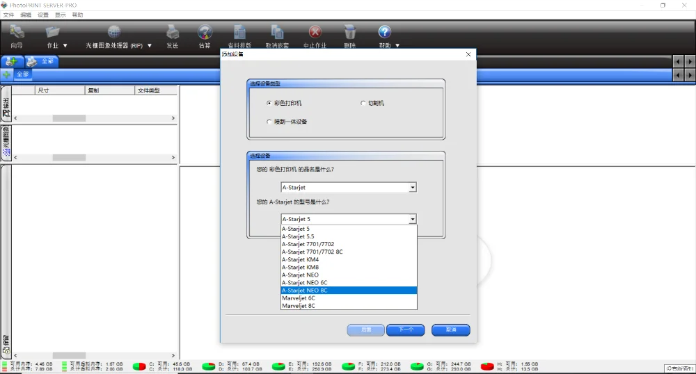Expand the 帮助 toolbar dropdown arrow
Viewport: 696px width, 374px height.
click(x=397, y=46)
